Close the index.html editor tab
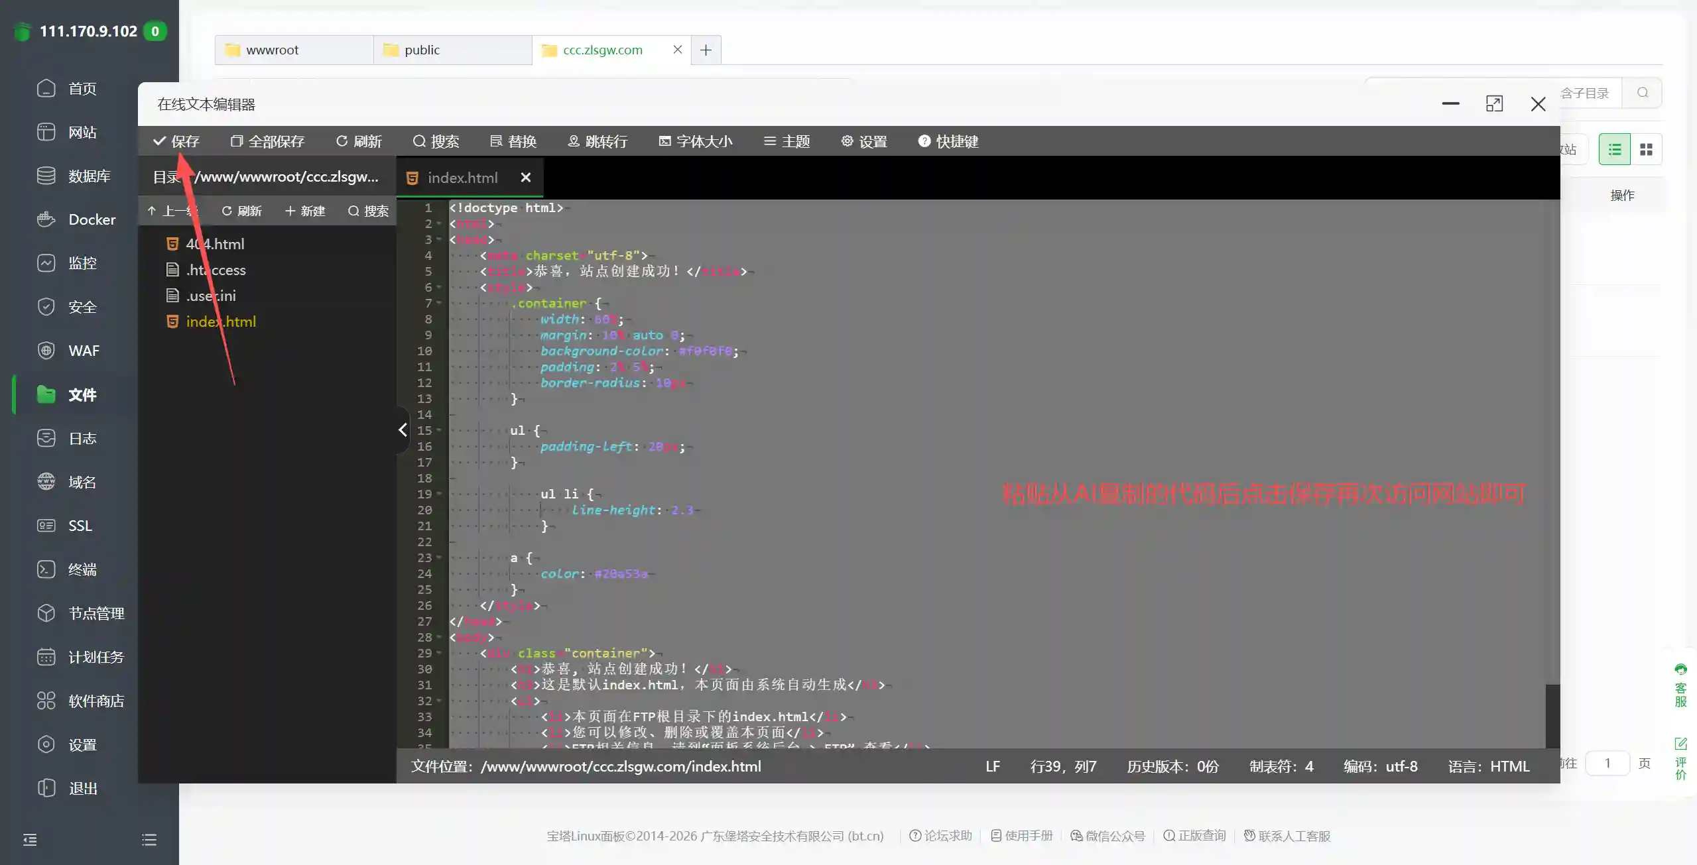The height and width of the screenshot is (865, 1697). click(x=526, y=177)
